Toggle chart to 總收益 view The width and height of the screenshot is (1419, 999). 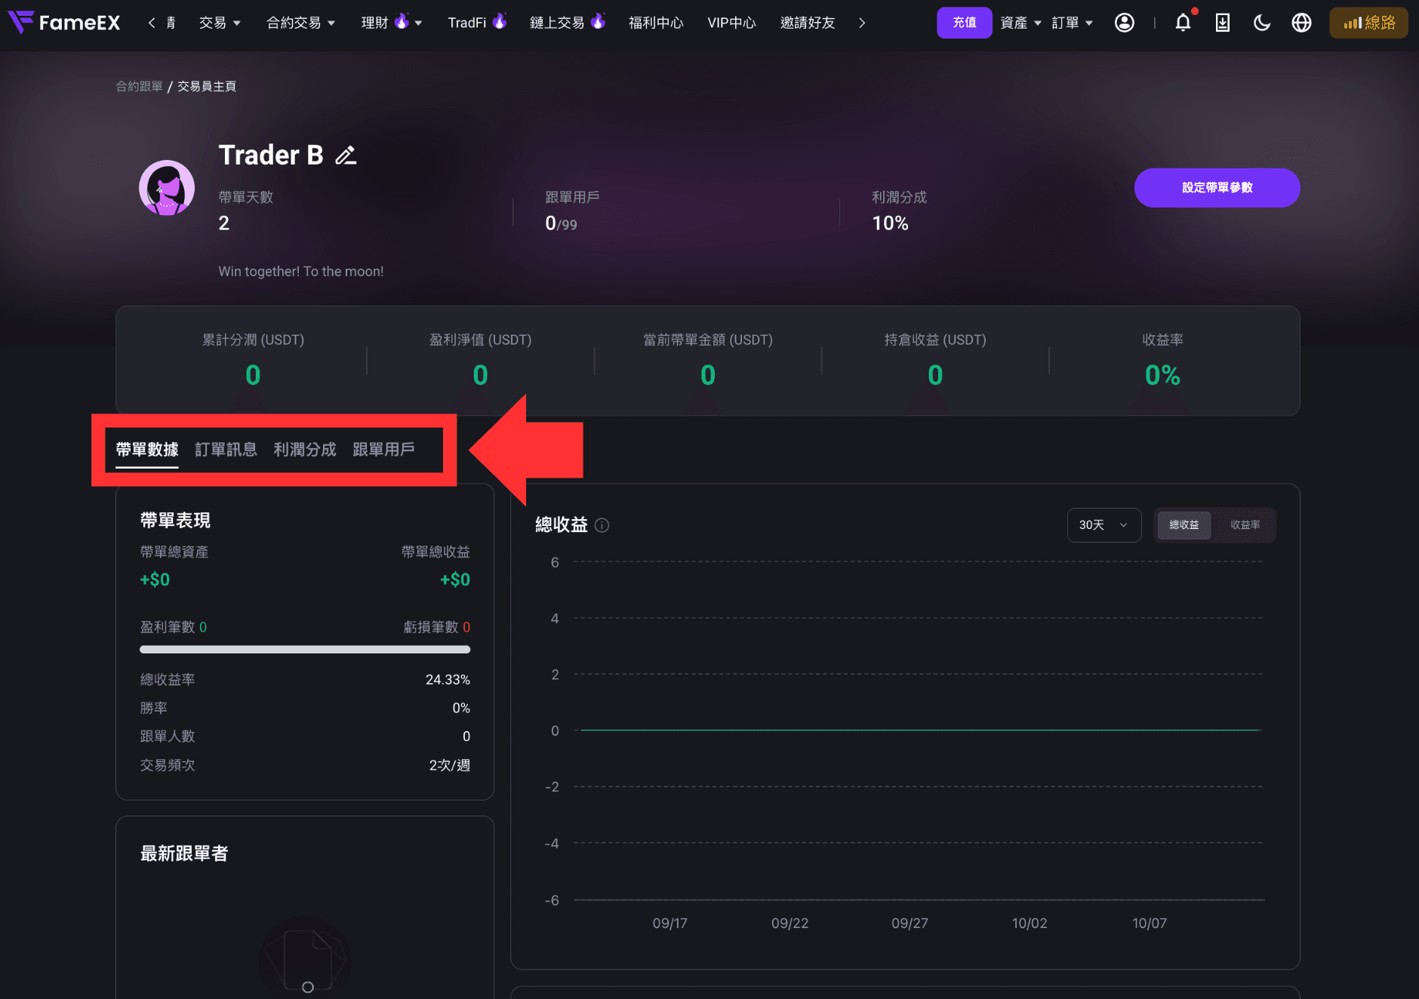coord(1184,525)
